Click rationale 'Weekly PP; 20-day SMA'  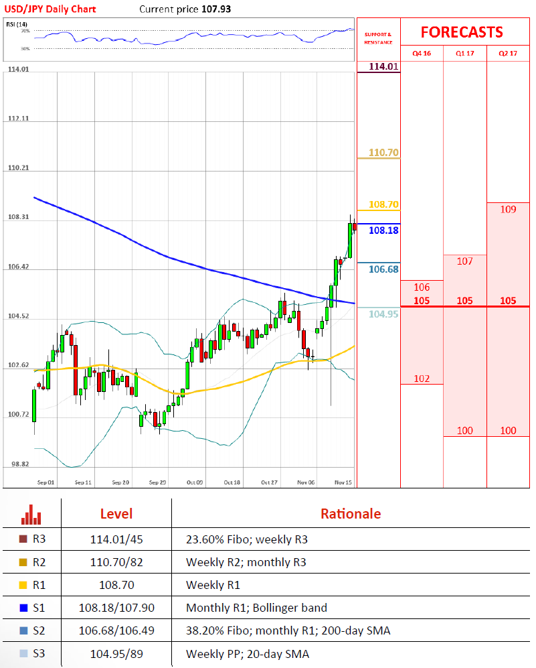[248, 654]
